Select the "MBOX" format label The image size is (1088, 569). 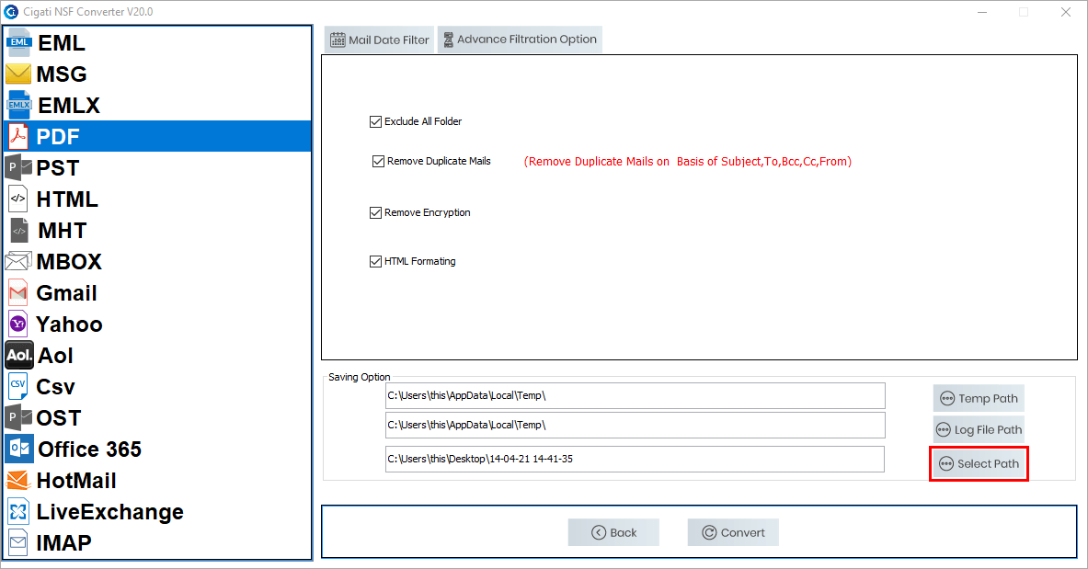tap(69, 262)
